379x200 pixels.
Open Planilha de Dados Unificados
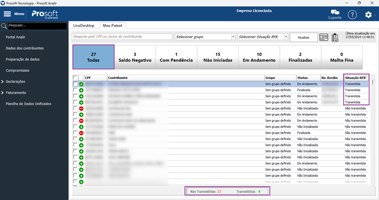tap(29, 104)
